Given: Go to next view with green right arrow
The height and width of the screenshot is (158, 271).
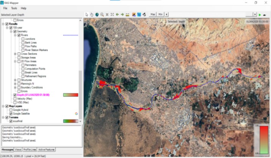Looking at the screenshot, I should [x=122, y=15].
